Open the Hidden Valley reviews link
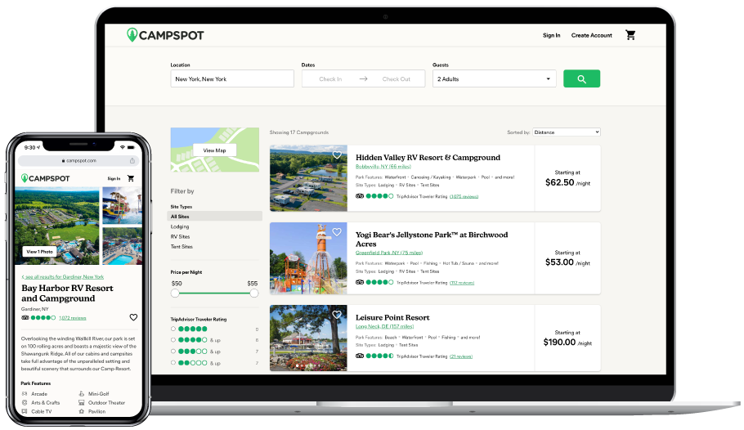Image resolution: width=744 pixels, height=430 pixels. coord(464,196)
